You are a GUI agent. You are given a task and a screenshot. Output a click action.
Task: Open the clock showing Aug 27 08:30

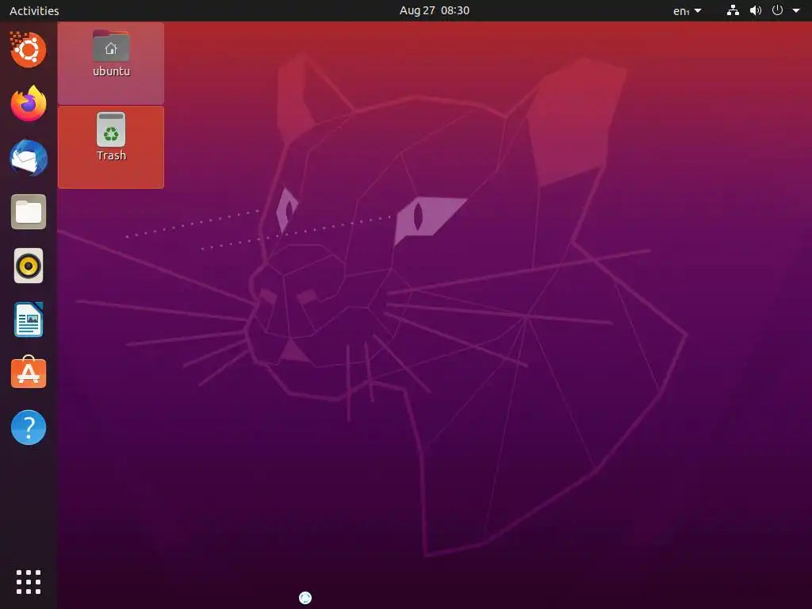[x=435, y=10]
